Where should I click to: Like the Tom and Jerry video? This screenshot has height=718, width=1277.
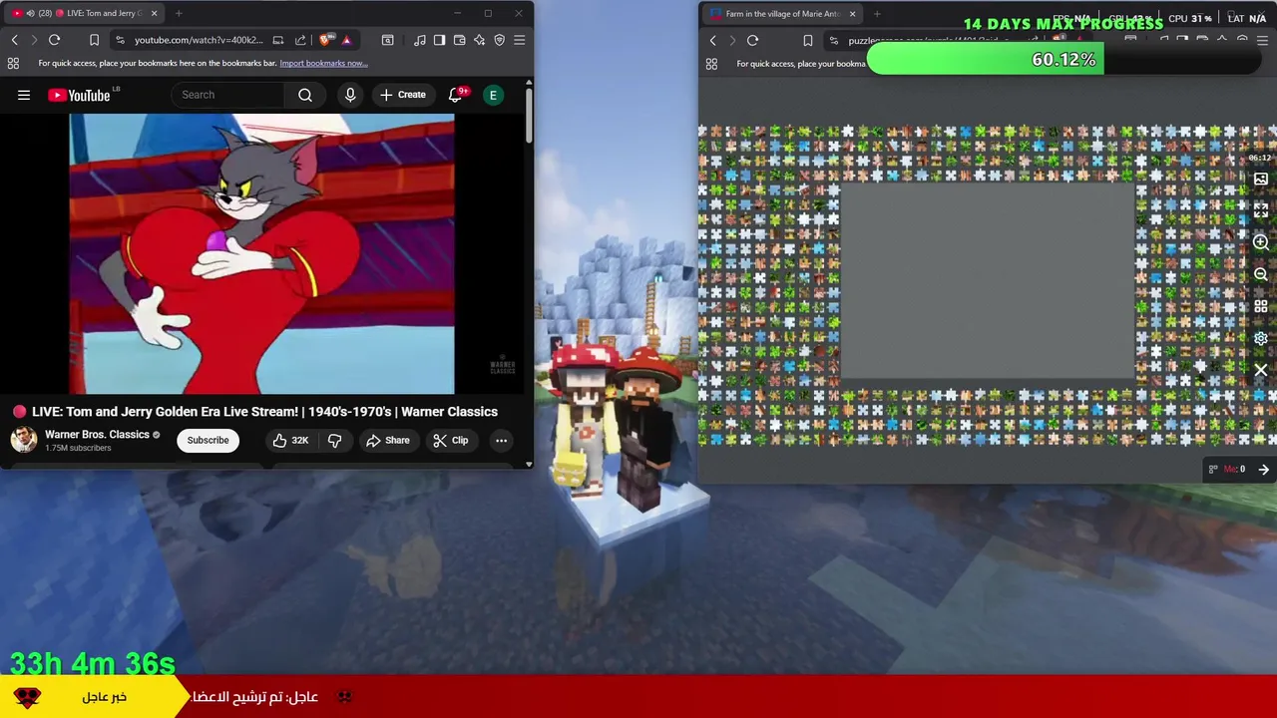[x=291, y=440]
